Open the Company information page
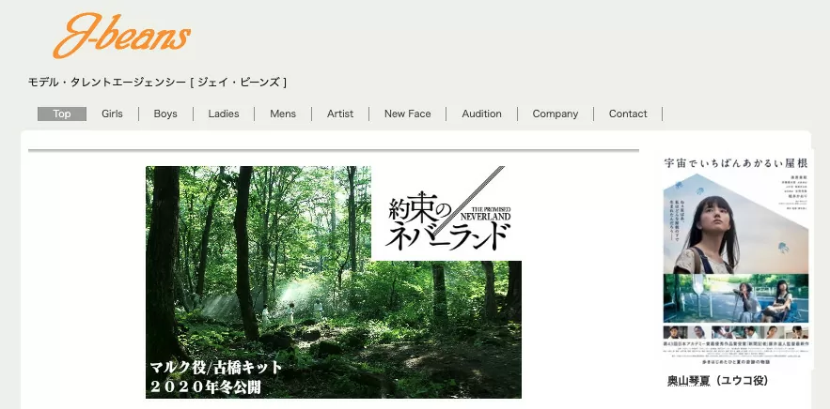 [x=556, y=114]
